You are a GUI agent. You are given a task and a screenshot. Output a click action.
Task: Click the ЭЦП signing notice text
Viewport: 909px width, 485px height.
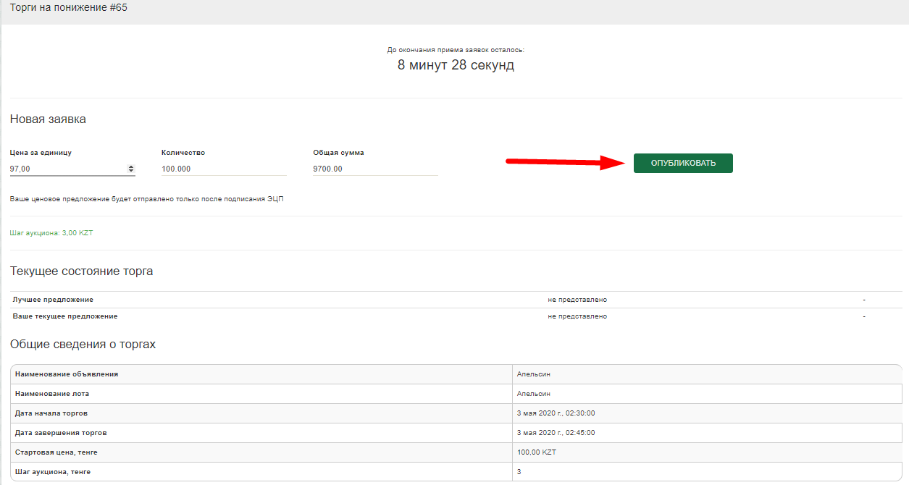point(146,199)
